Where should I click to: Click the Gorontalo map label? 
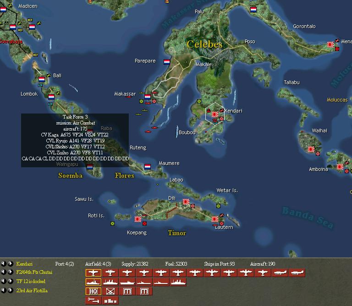[x=304, y=26]
